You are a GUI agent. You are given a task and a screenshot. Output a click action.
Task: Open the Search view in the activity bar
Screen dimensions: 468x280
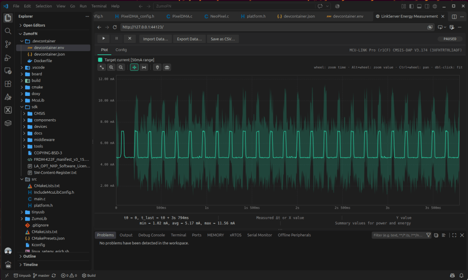[x=8, y=31]
